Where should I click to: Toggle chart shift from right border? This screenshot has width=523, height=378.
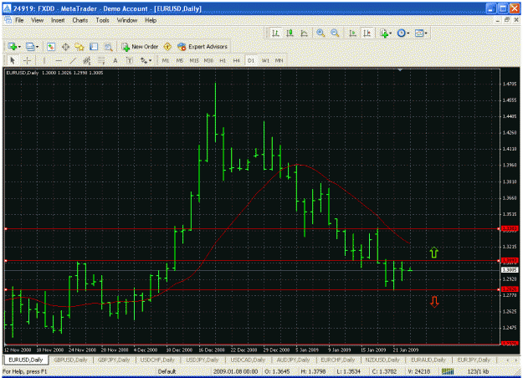pos(367,33)
